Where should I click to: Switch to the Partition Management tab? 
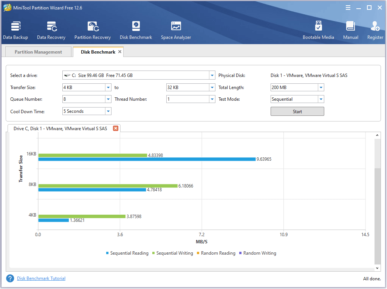[38, 52]
